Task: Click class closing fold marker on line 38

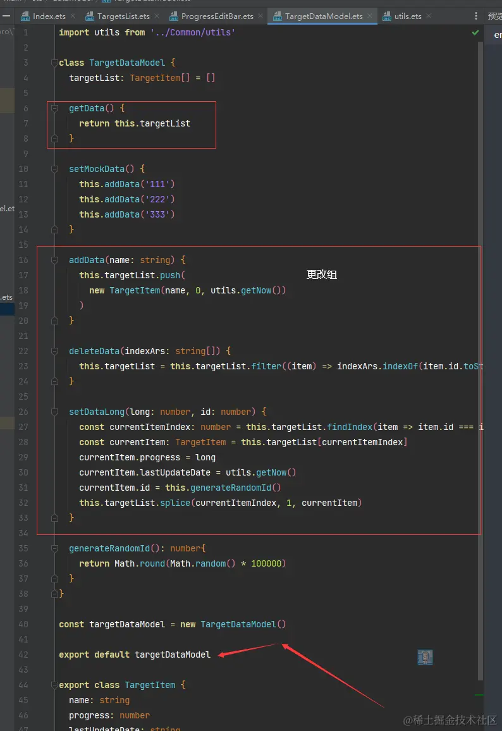Action: tap(54, 594)
